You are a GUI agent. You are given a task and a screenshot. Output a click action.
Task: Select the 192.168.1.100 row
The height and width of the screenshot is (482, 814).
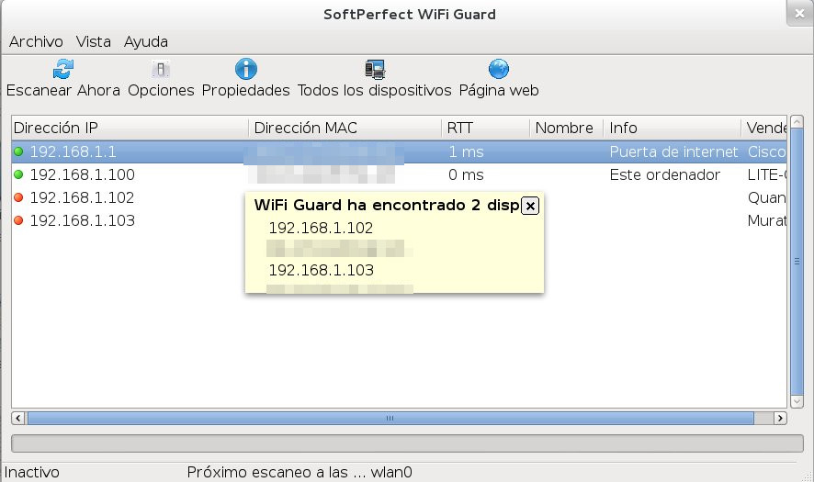400,174
